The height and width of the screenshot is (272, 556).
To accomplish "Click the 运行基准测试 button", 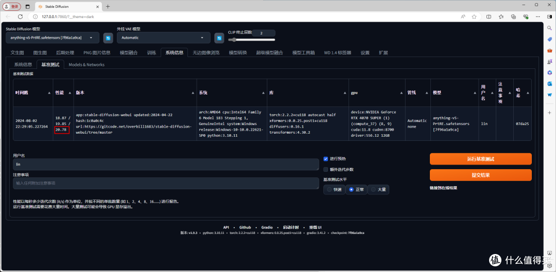I will [480, 159].
